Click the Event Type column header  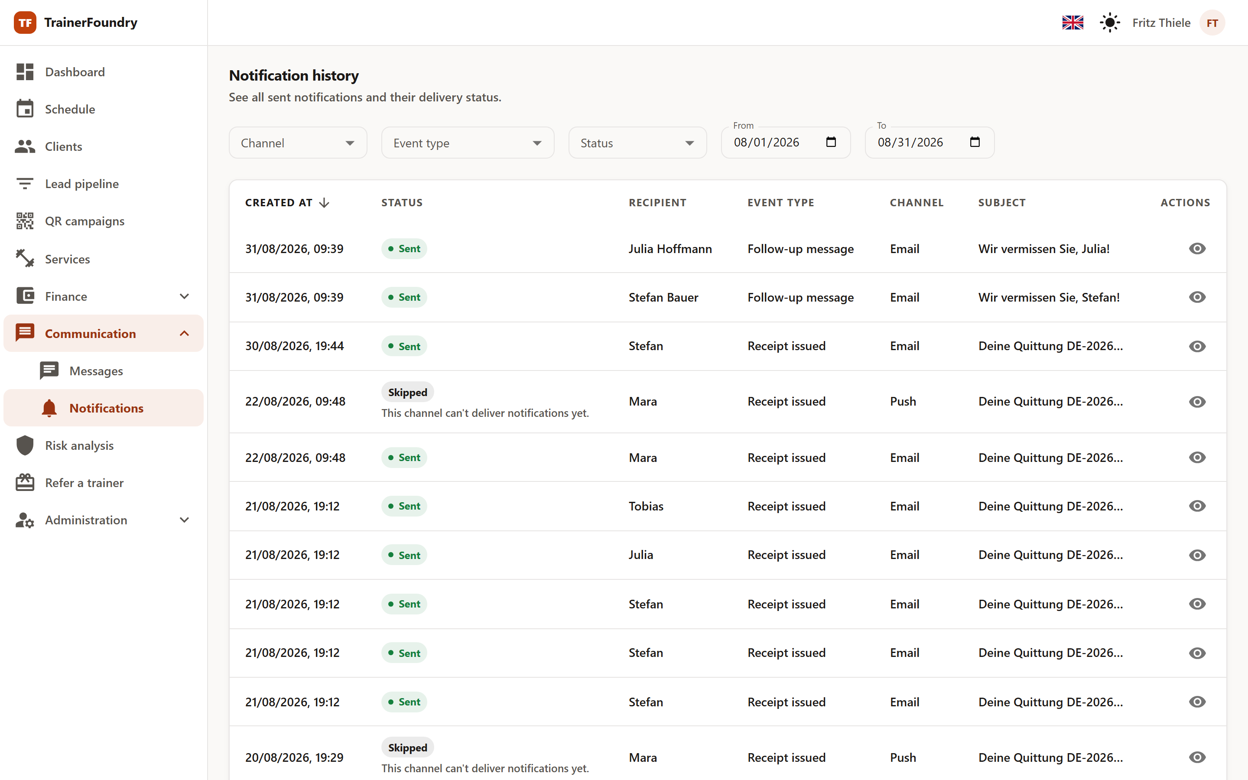(781, 203)
